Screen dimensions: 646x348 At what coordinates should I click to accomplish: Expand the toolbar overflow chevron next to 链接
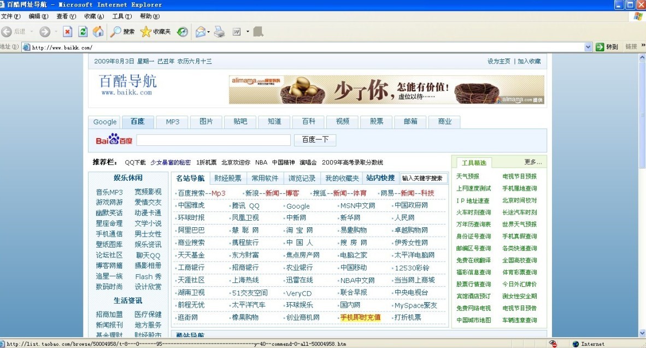click(x=643, y=46)
